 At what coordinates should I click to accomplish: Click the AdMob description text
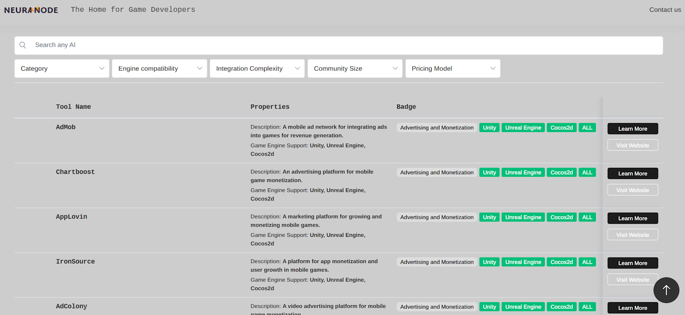tap(319, 131)
